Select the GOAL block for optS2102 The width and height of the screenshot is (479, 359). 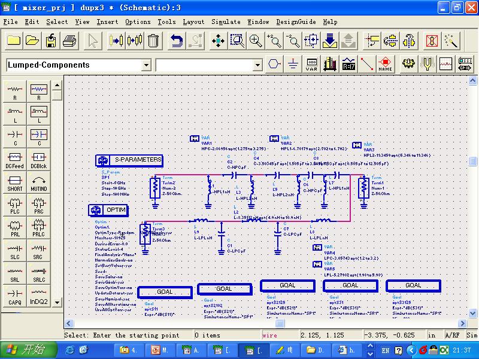pyautogui.click(x=225, y=289)
